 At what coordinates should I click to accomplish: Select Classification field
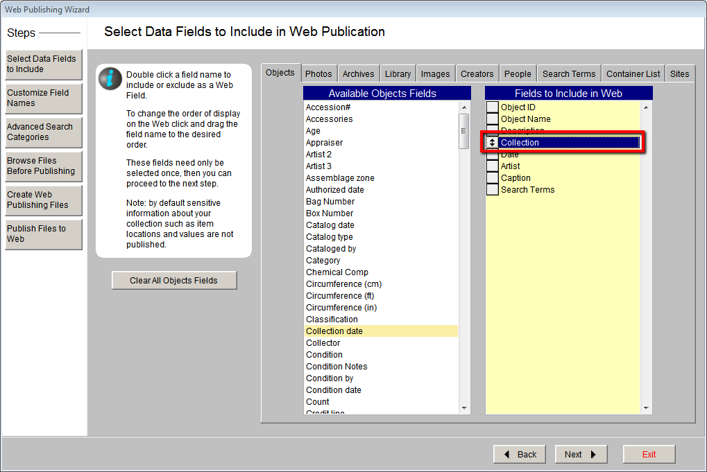tap(382, 320)
